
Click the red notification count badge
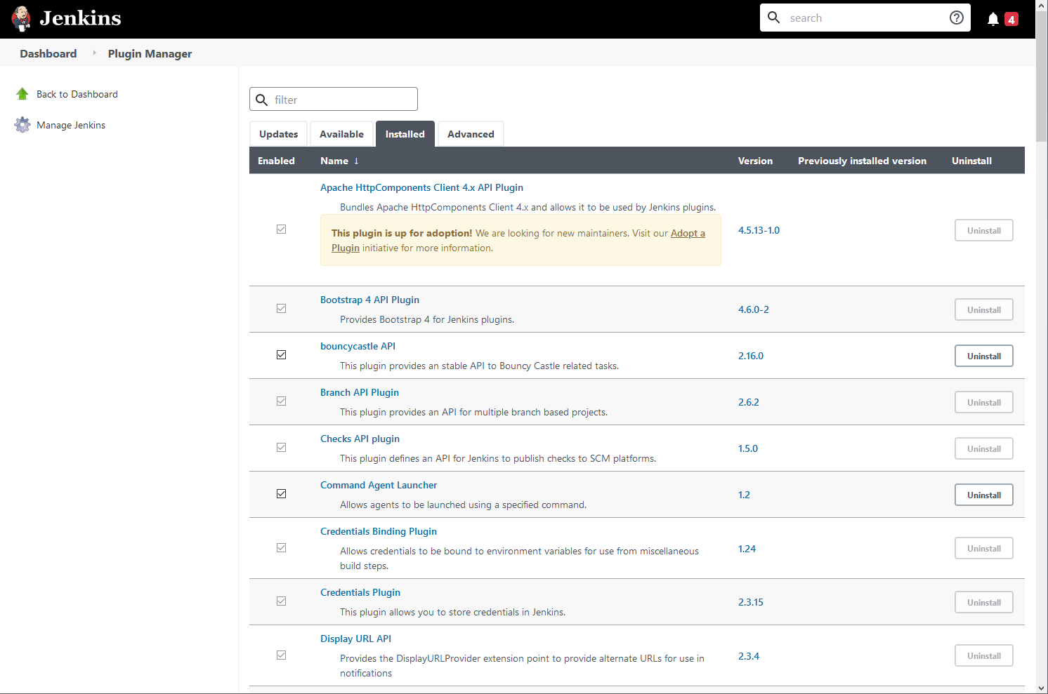[1011, 20]
